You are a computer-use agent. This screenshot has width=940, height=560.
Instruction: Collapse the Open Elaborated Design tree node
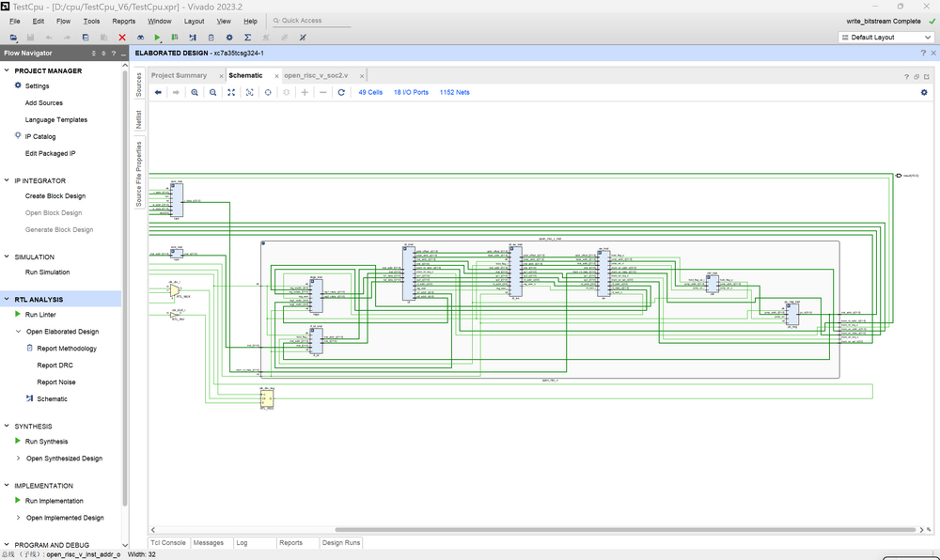pyautogui.click(x=18, y=332)
